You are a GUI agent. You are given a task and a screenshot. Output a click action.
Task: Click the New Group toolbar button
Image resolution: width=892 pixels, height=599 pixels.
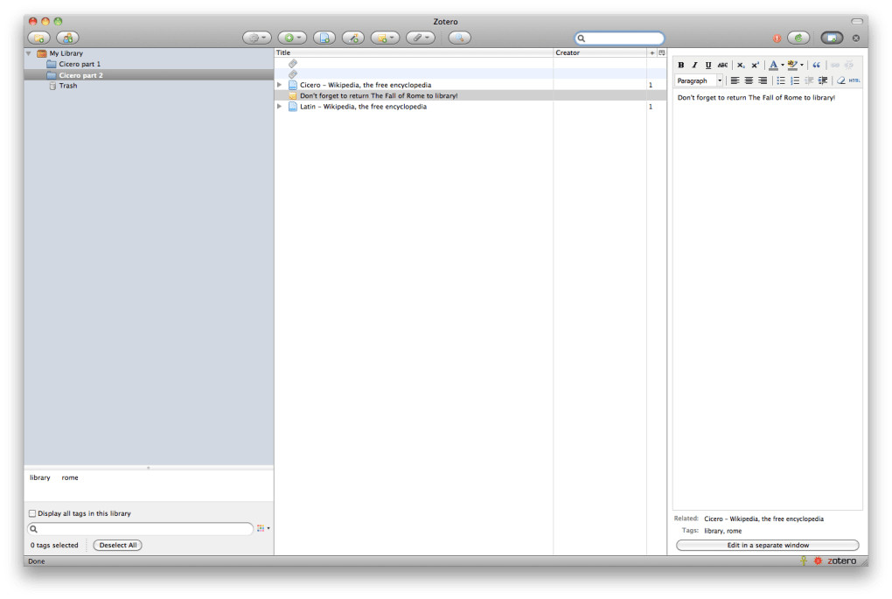point(67,38)
